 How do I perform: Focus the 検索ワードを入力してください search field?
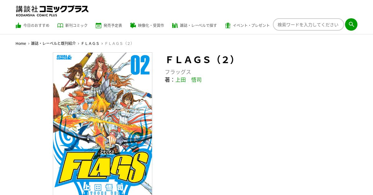click(x=308, y=24)
